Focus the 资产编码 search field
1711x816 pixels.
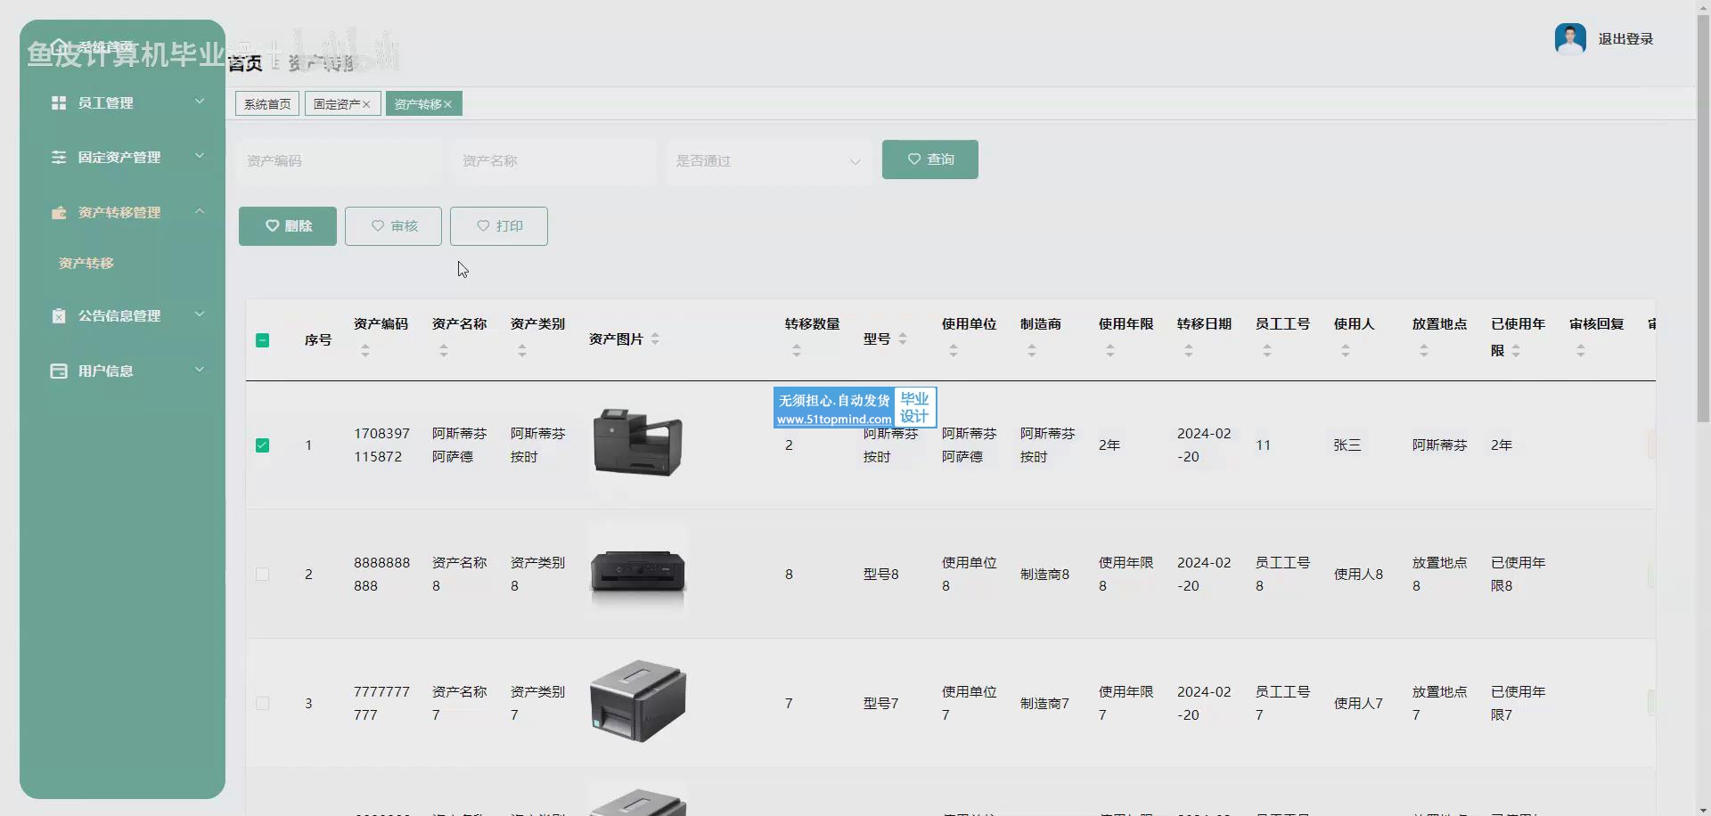(x=339, y=161)
